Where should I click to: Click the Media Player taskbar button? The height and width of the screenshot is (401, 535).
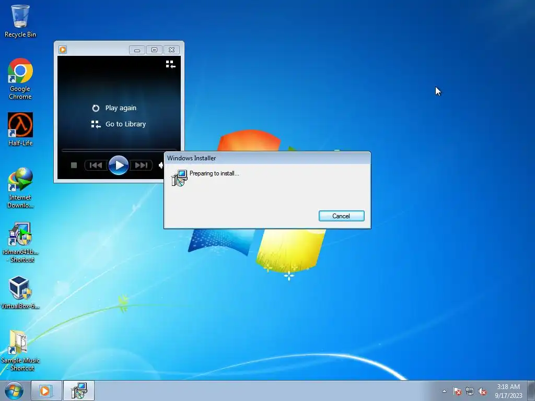click(46, 391)
